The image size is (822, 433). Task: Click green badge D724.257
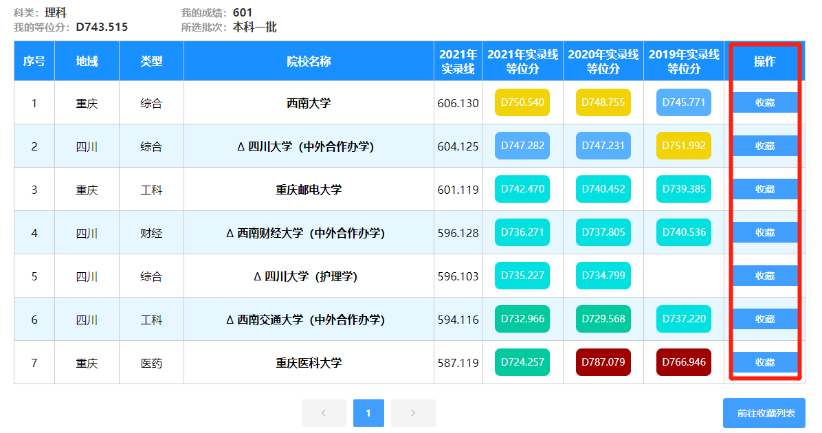[522, 362]
